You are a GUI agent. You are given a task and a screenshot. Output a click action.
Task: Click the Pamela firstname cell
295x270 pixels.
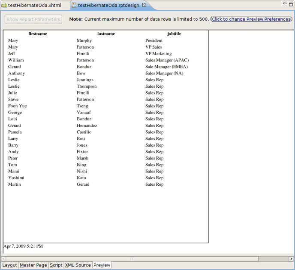[x=15, y=132]
